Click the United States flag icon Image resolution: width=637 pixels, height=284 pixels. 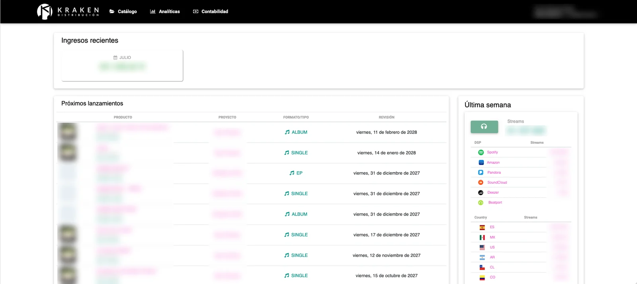(x=482, y=247)
